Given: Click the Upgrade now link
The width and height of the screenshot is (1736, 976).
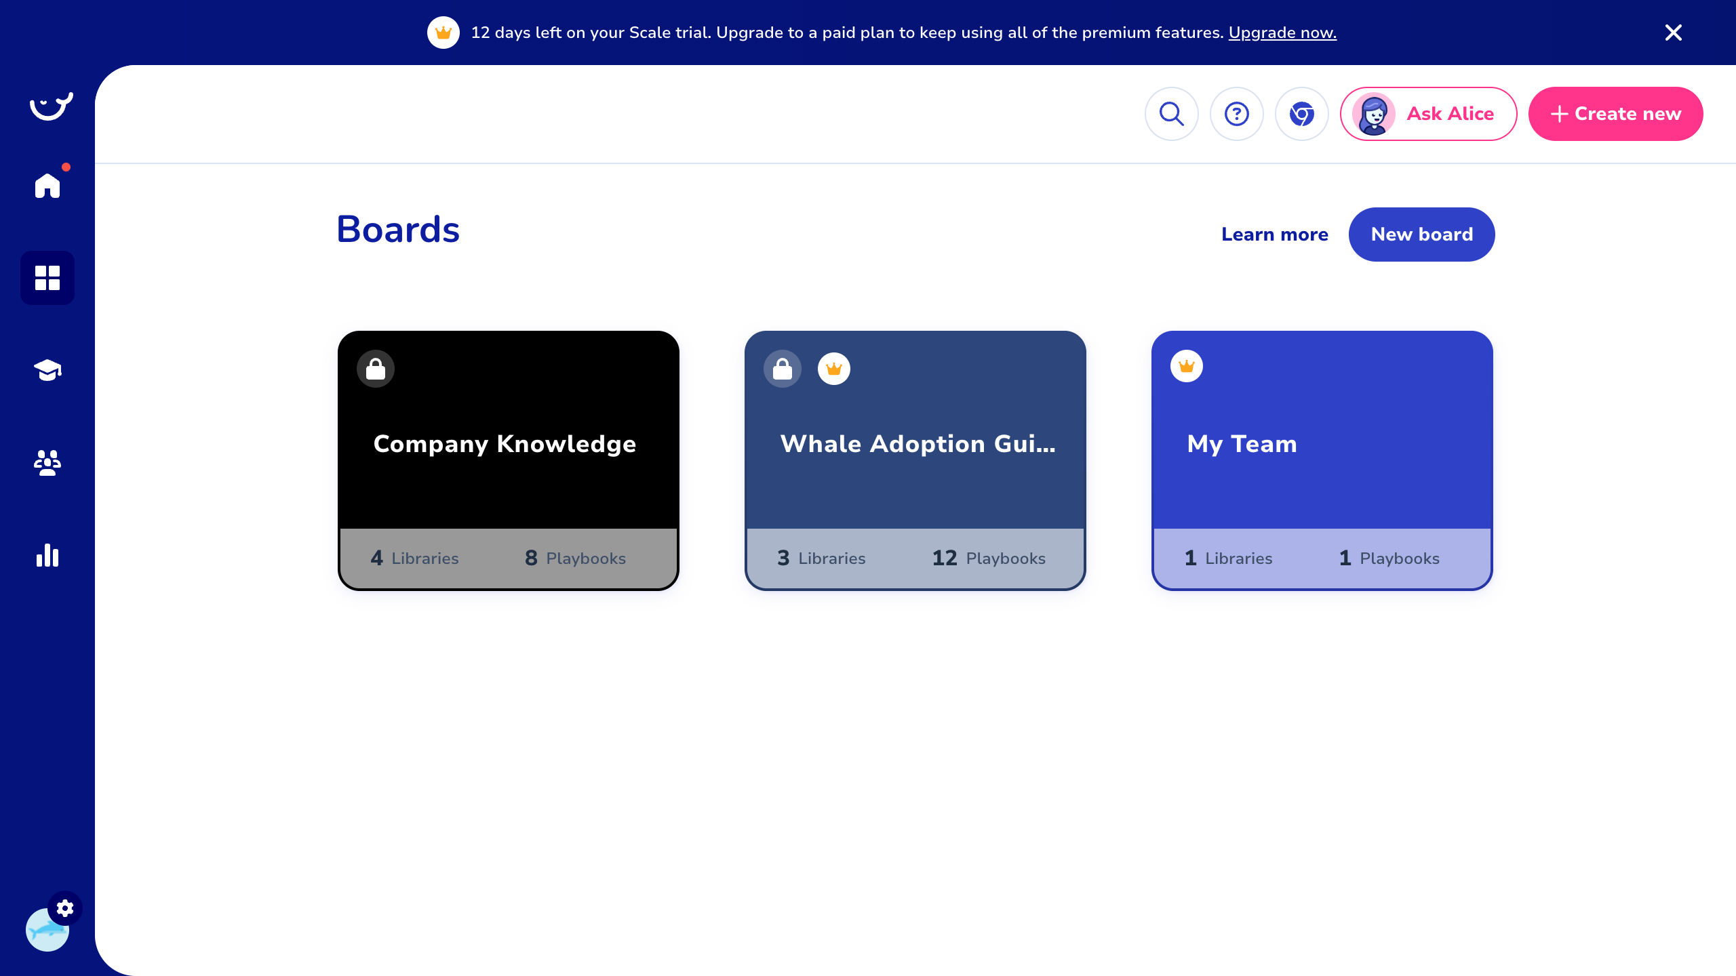Looking at the screenshot, I should click(x=1282, y=33).
